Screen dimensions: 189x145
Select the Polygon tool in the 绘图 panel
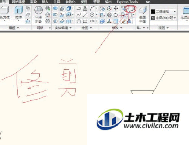(x=79, y=21)
